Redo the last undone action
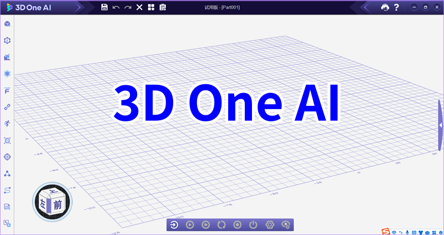Screen dimensions: 444x235 point(128,7)
